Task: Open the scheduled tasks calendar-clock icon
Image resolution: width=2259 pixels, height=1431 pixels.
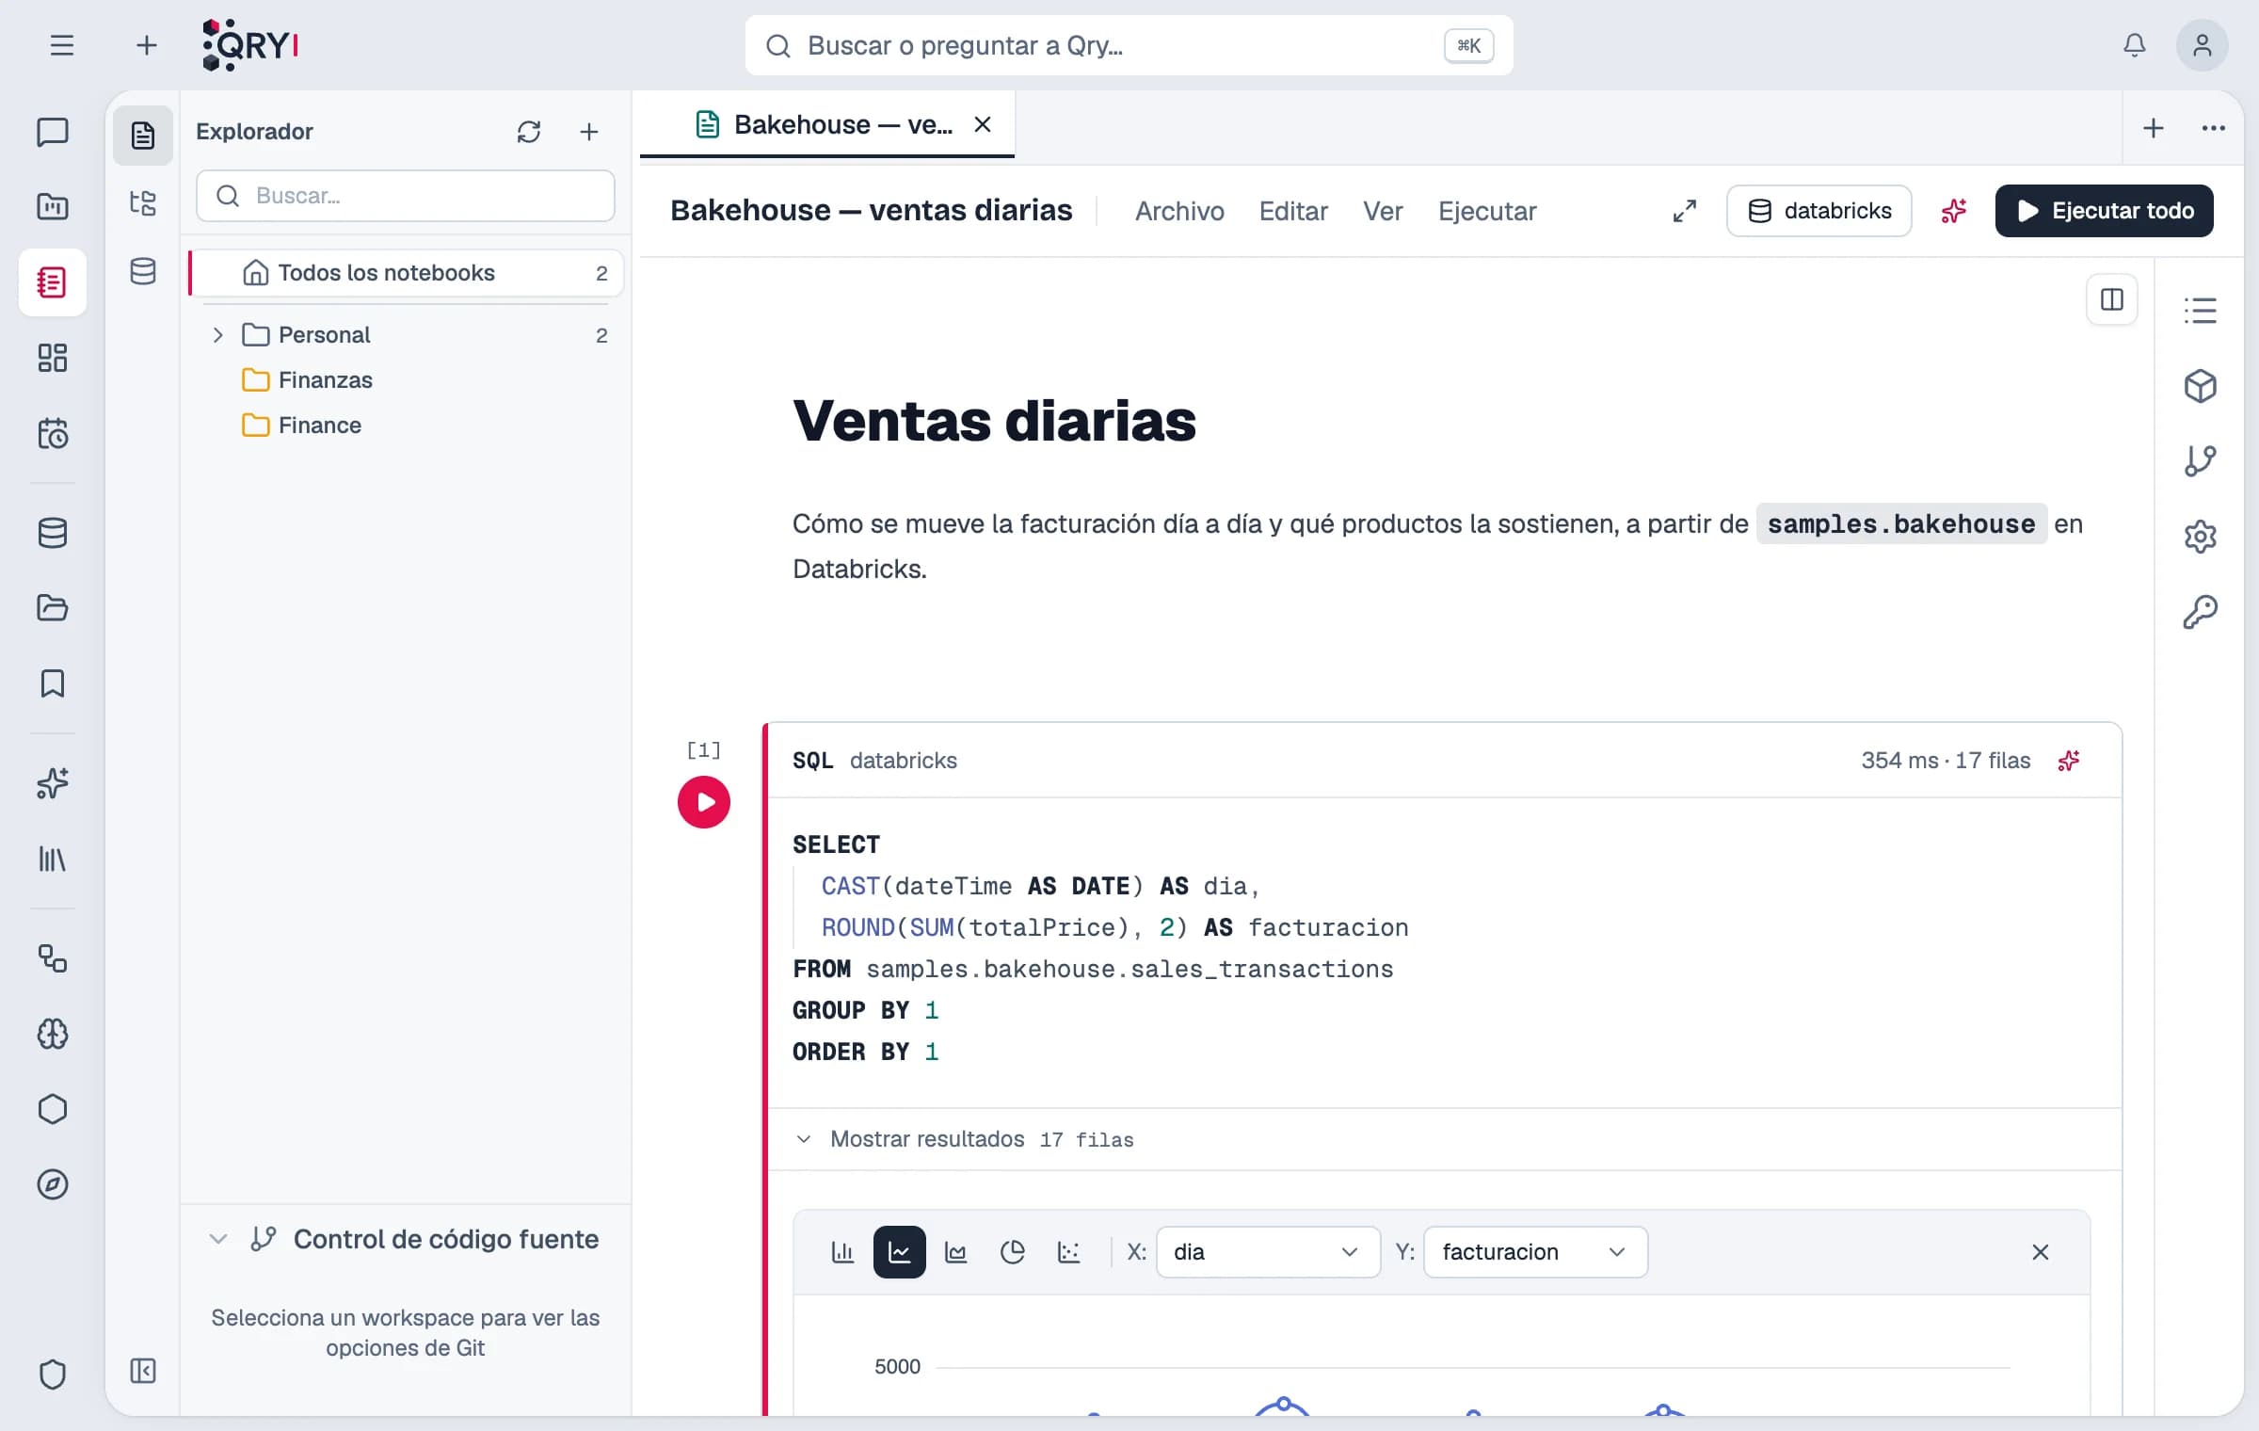Action: [53, 433]
